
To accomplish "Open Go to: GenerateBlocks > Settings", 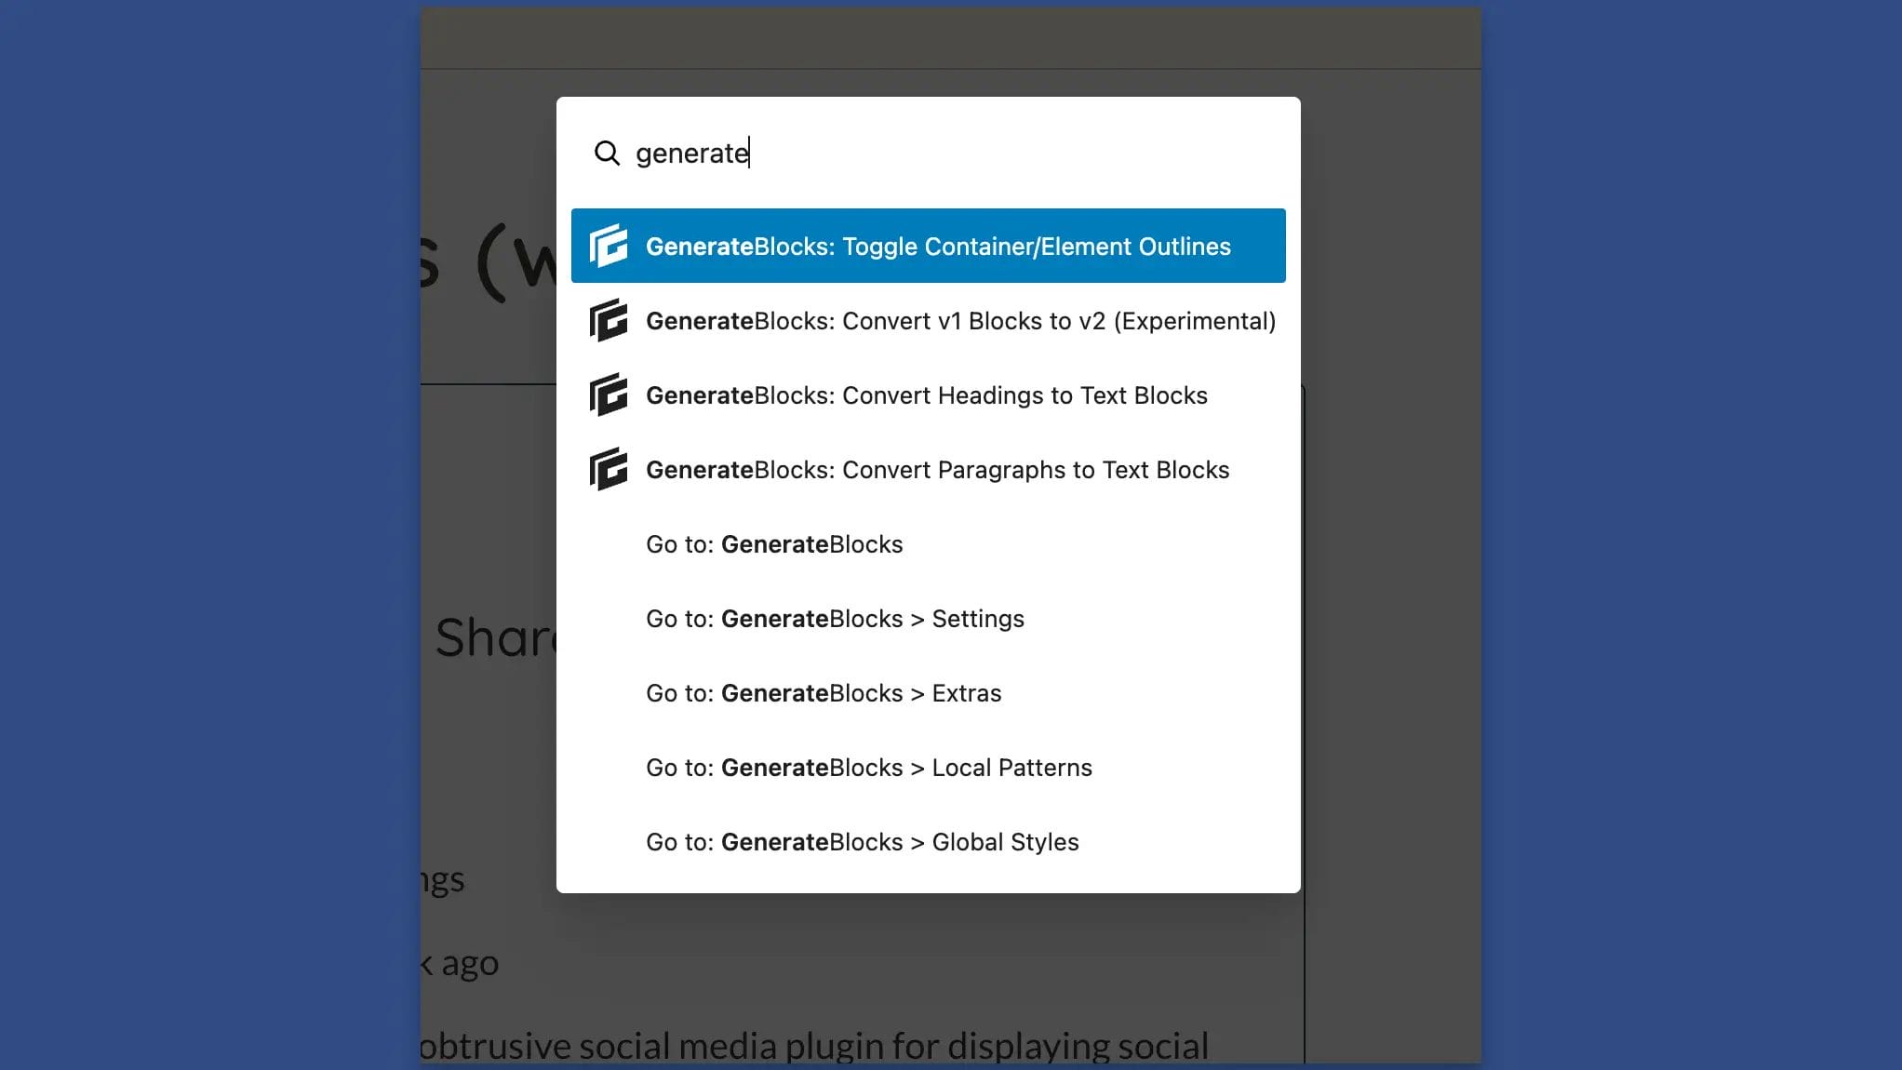I will (835, 619).
